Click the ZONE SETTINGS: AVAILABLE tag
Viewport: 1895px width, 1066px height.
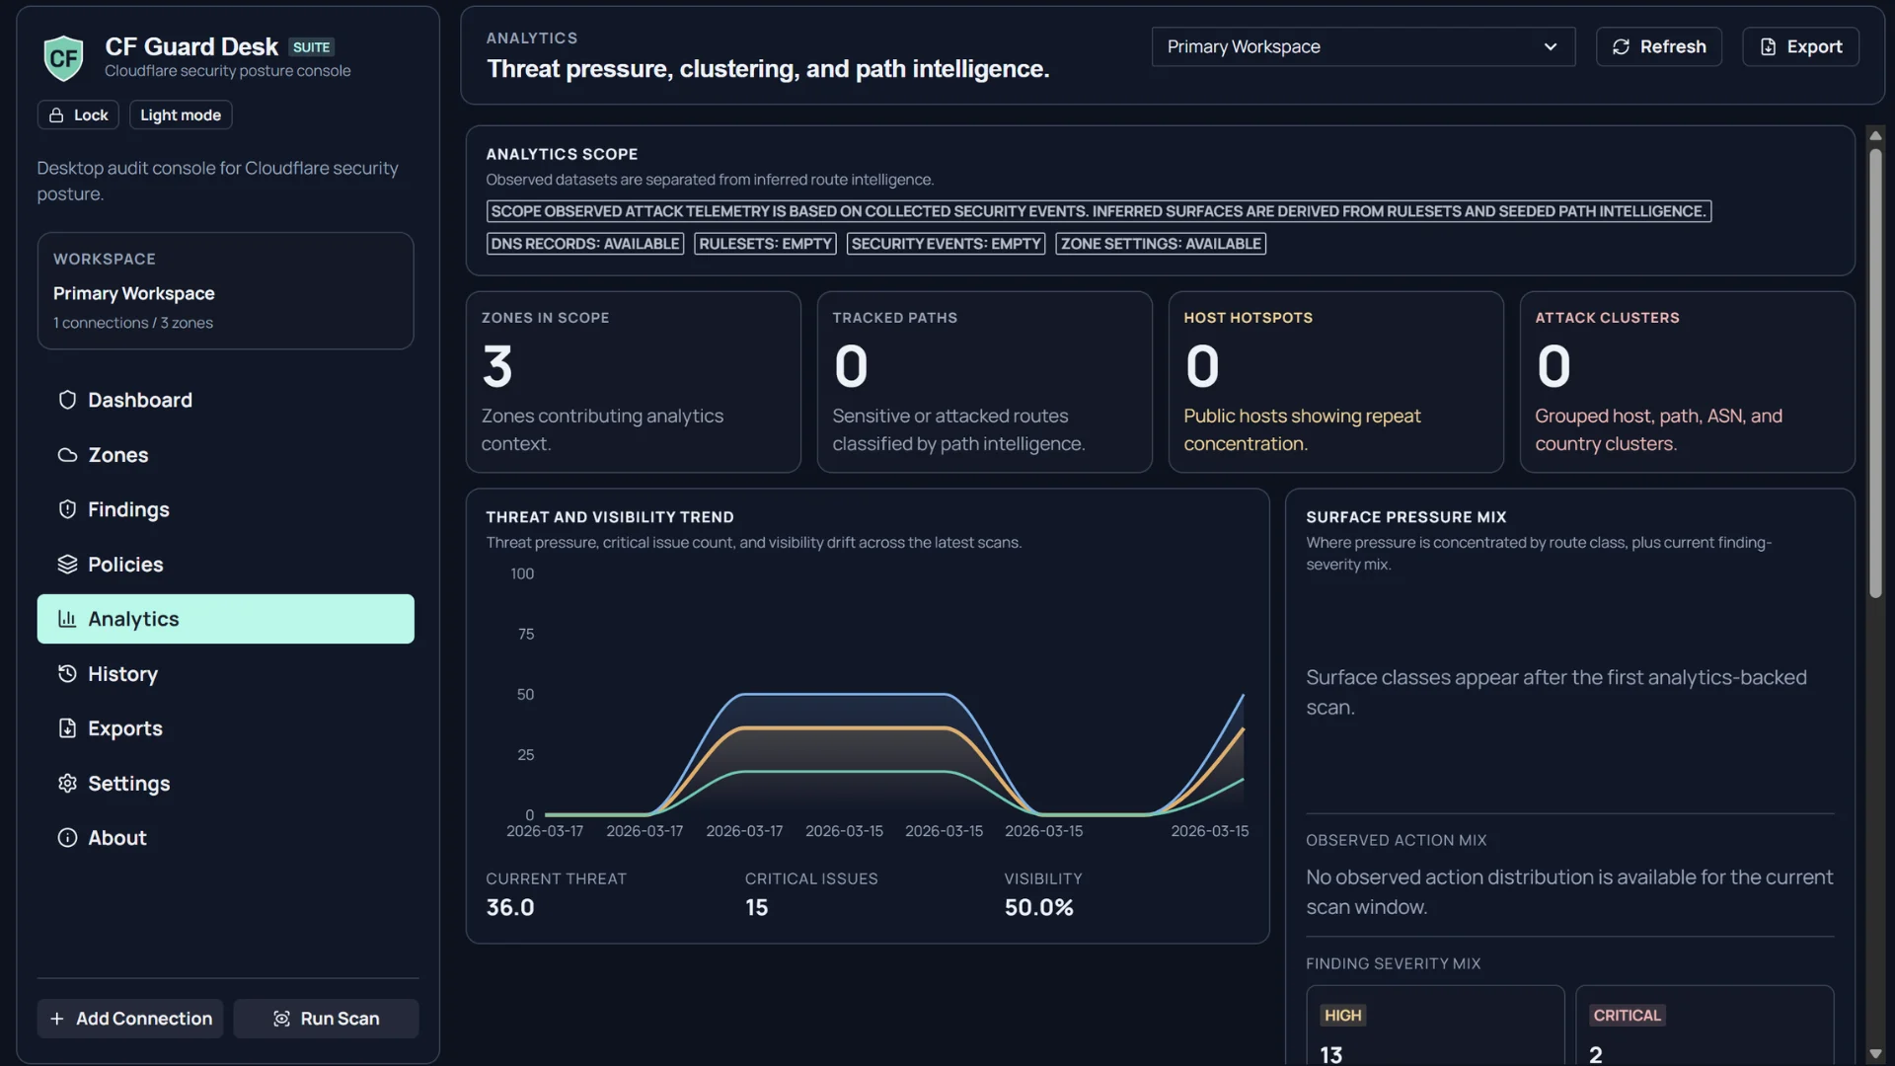click(x=1161, y=244)
